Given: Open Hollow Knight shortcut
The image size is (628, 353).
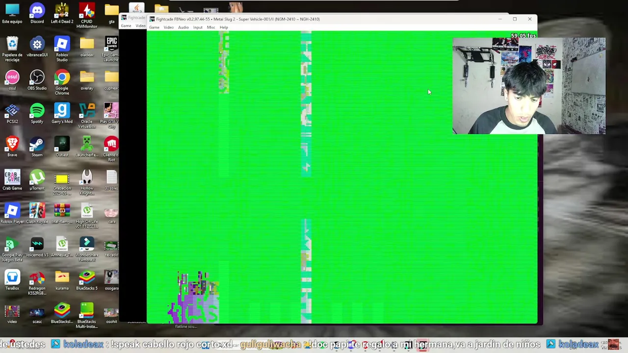Looking at the screenshot, I should [87, 182].
